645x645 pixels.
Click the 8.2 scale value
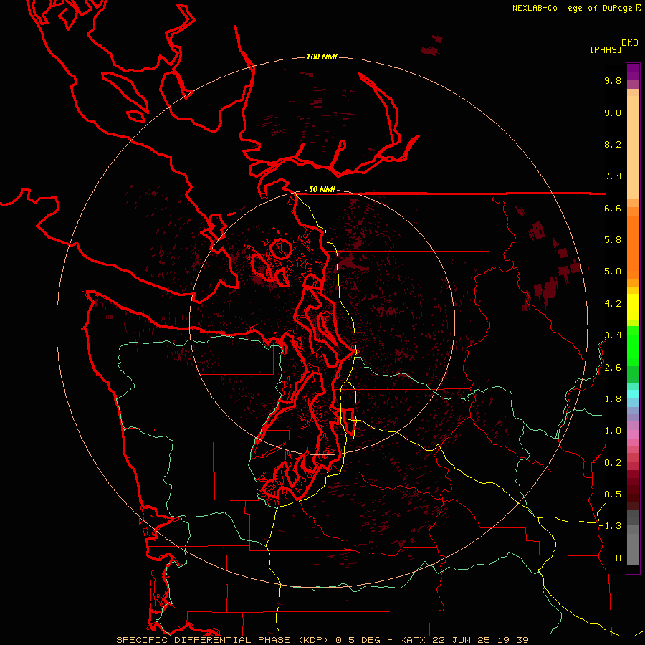tap(613, 144)
